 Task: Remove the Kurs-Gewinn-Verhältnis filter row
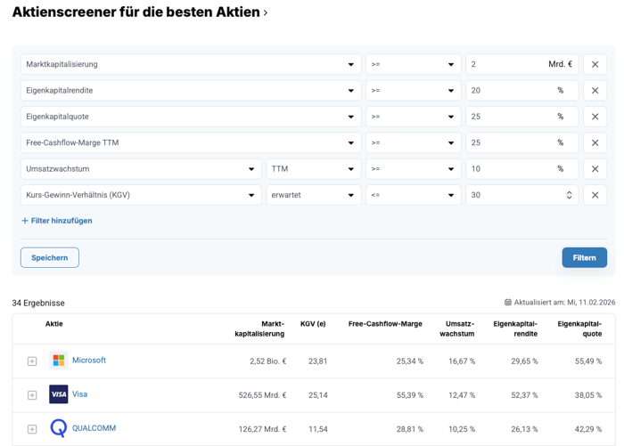[595, 195]
